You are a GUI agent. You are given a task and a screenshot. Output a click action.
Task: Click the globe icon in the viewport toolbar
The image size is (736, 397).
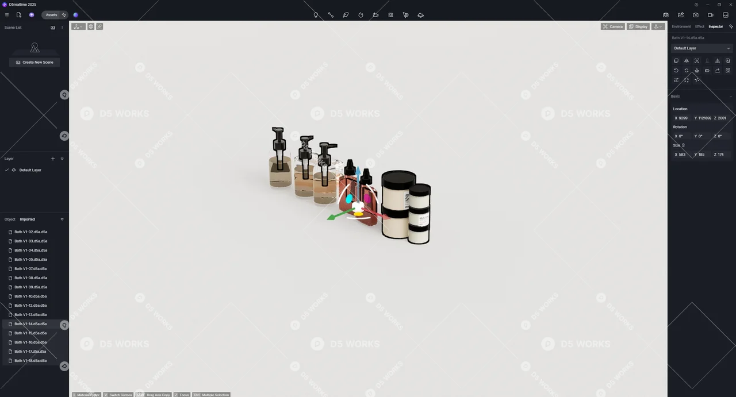coord(90,26)
